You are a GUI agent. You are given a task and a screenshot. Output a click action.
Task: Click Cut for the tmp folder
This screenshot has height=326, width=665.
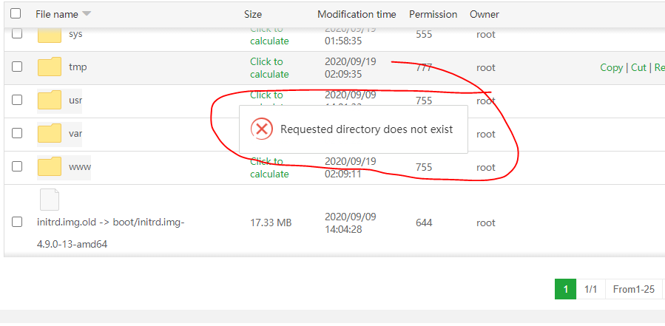tap(638, 67)
